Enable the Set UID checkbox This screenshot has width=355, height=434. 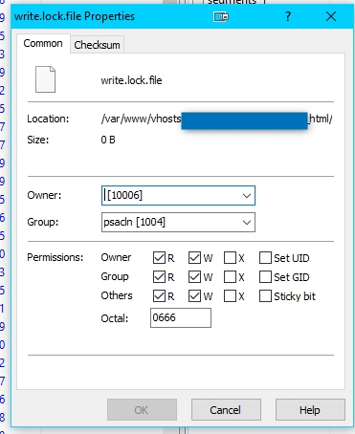[x=265, y=258]
